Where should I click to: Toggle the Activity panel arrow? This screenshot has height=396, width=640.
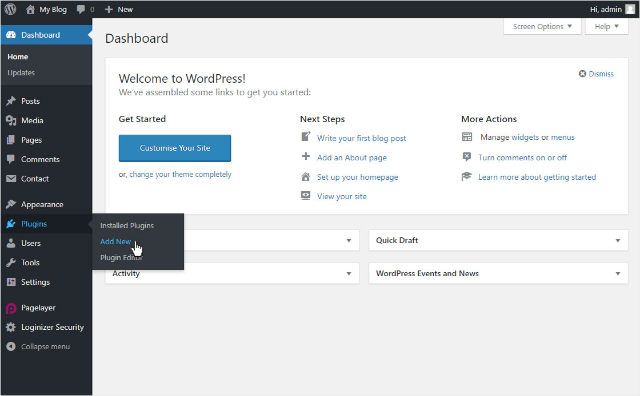point(349,274)
